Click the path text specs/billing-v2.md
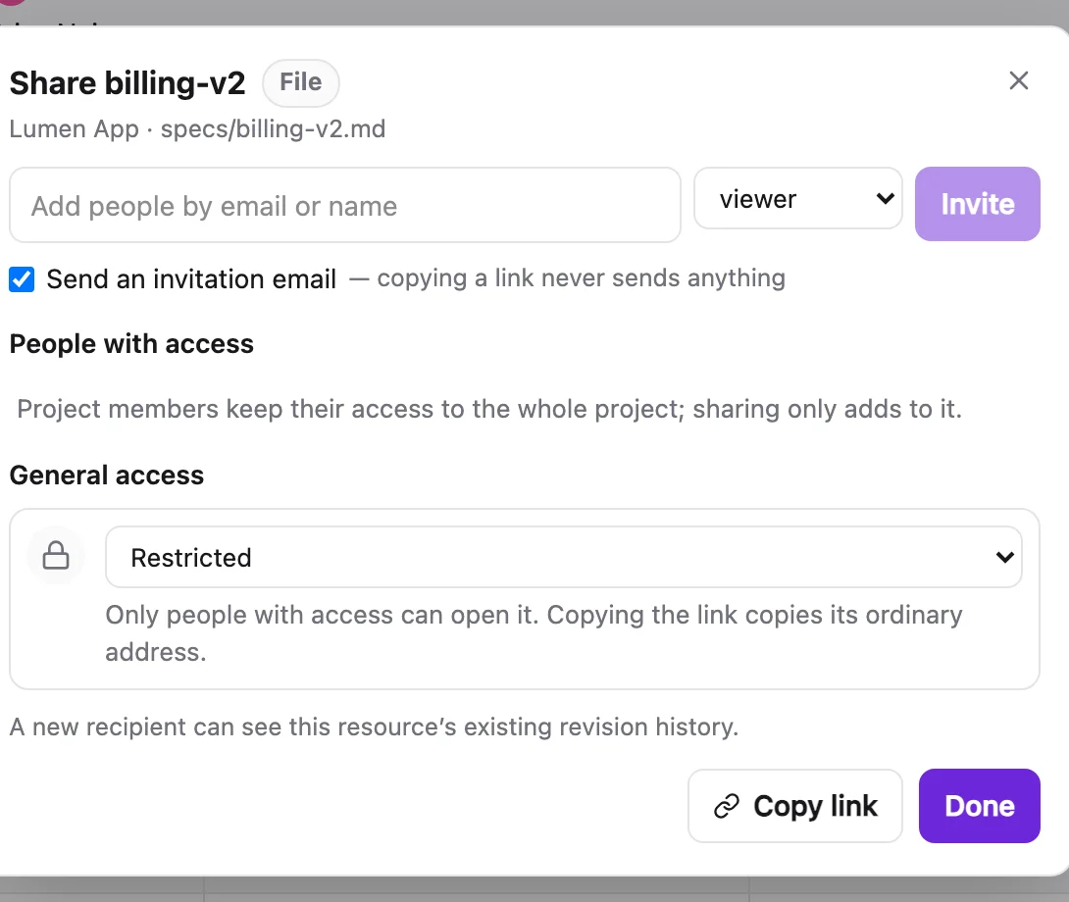 coord(273,128)
